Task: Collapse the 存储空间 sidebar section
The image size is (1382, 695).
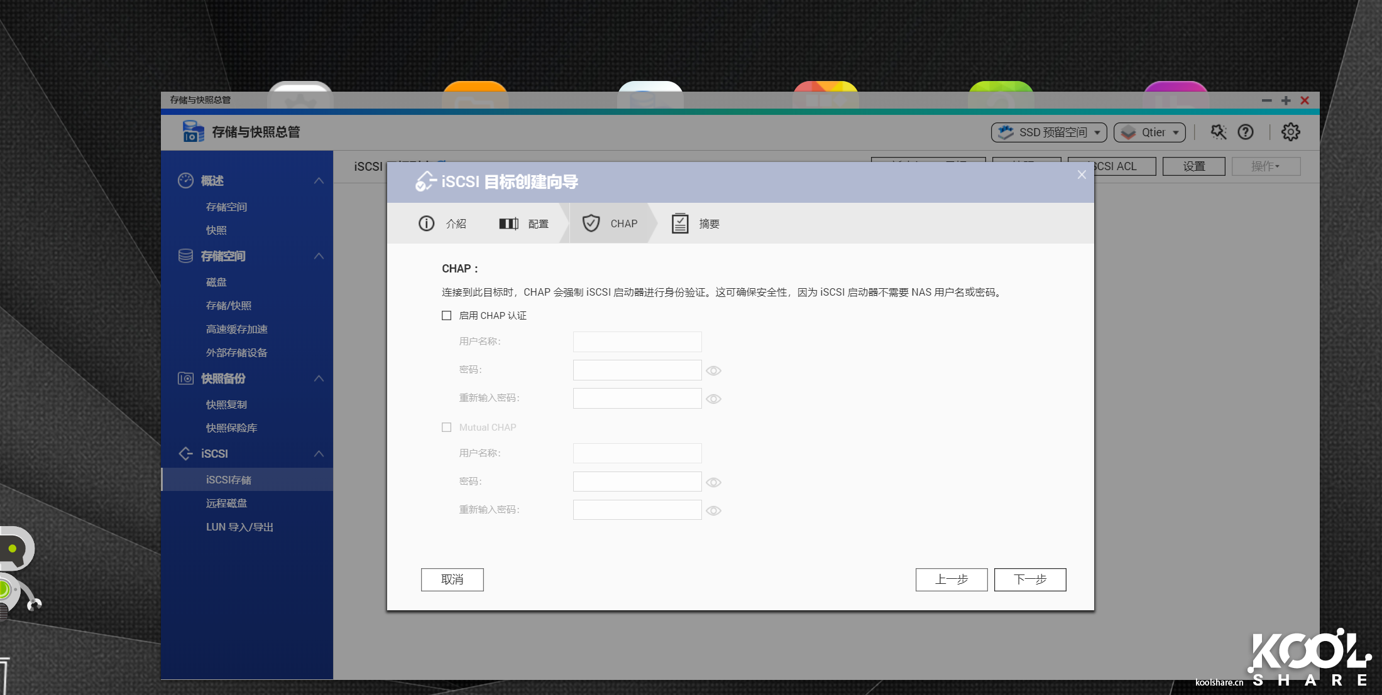Action: [319, 256]
